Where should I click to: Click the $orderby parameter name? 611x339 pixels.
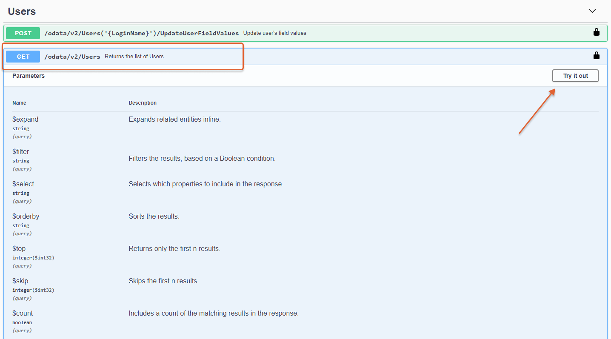pos(26,217)
